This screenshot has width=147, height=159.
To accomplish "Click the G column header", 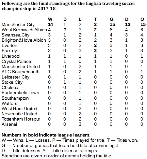I will 111,19.
